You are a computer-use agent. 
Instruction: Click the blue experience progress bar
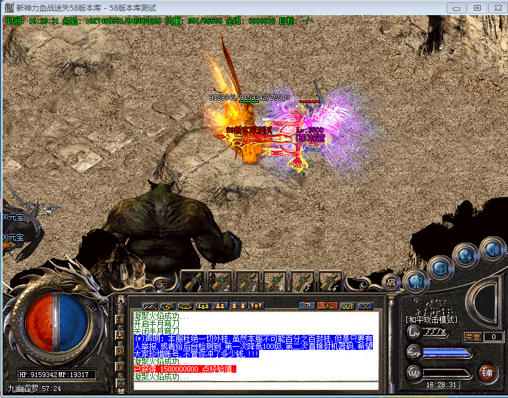(x=447, y=353)
